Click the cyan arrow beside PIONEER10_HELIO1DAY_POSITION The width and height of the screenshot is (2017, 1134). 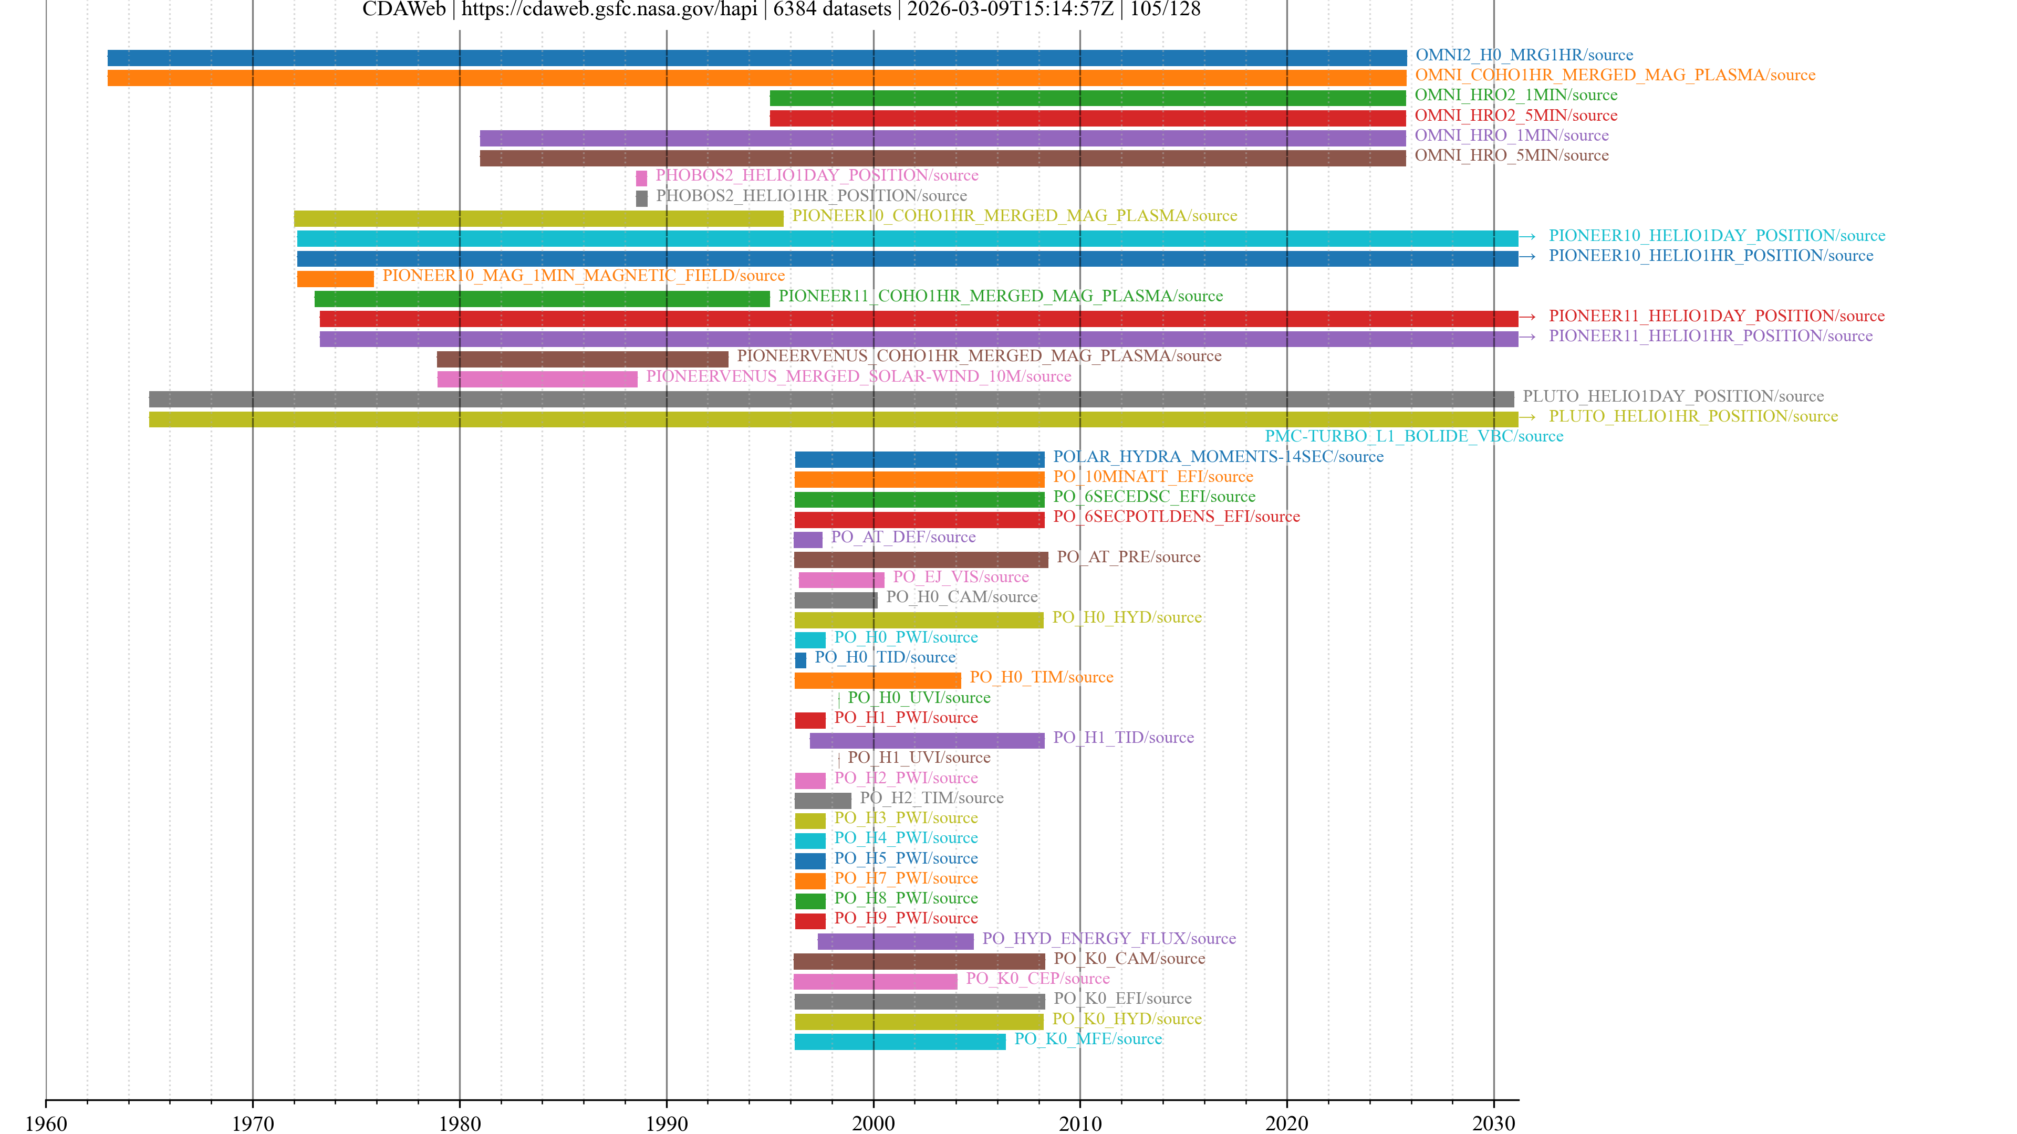[x=1527, y=236]
